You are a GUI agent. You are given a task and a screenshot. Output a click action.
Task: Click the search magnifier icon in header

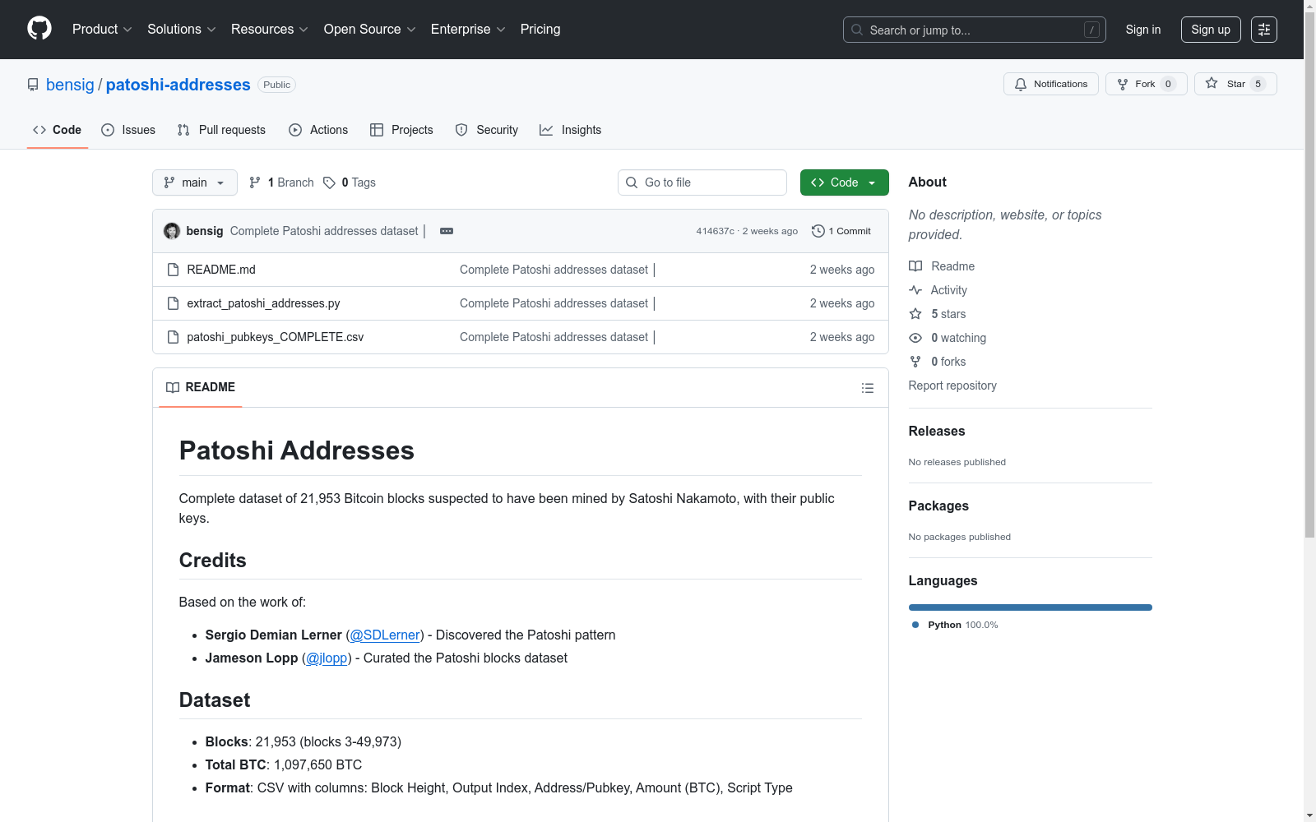[857, 30]
